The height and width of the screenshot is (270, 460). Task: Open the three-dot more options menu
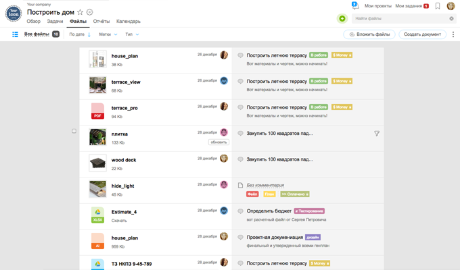tap(453, 34)
